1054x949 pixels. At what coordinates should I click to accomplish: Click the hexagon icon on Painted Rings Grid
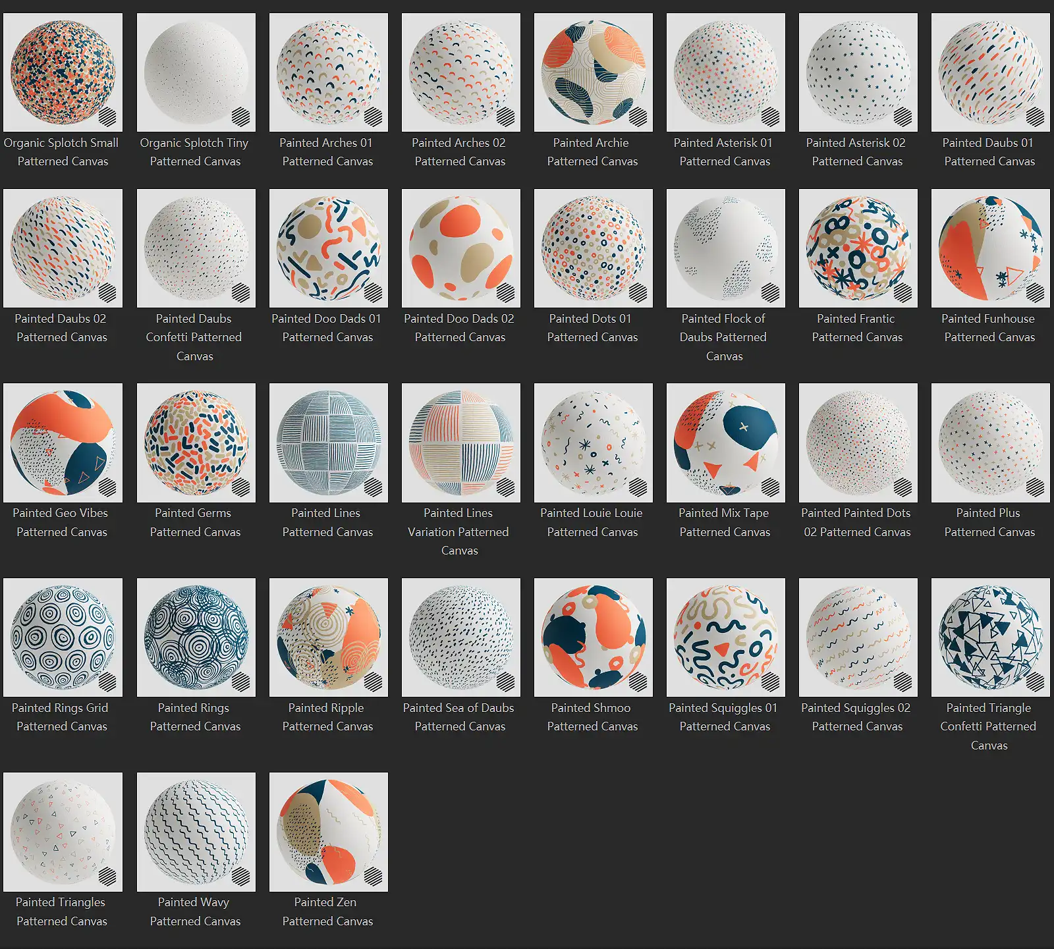tap(107, 682)
